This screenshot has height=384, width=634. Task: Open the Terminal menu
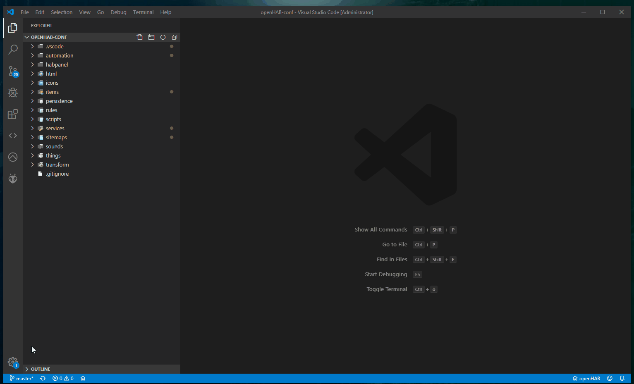tap(143, 12)
